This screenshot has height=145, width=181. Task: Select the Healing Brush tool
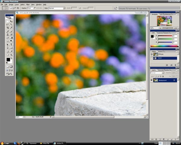(x=8, y=31)
